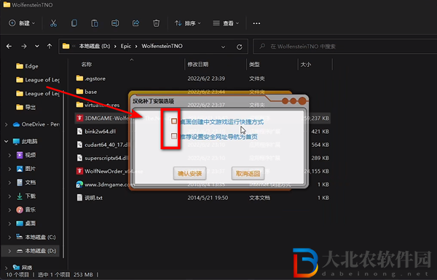Select OneDrive in the sidebar

pos(36,124)
